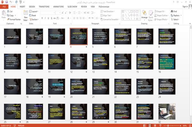Screen dimensions: 192x127
Task: Toggle Italic formatting
Action: 45,18
